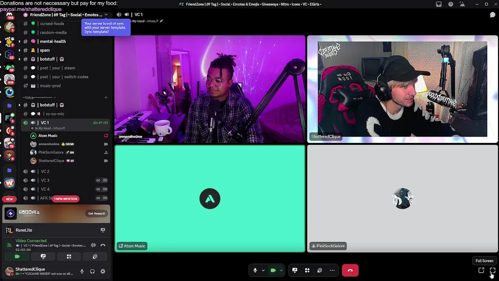Viewport: 499px width, 281px height.
Task: Open user settings gear
Action: (x=103, y=271)
